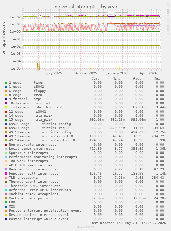Viewport: 171px width, 231px height.
Task: Click the olive Machine check polls swatch
Action: [x=6, y=198]
